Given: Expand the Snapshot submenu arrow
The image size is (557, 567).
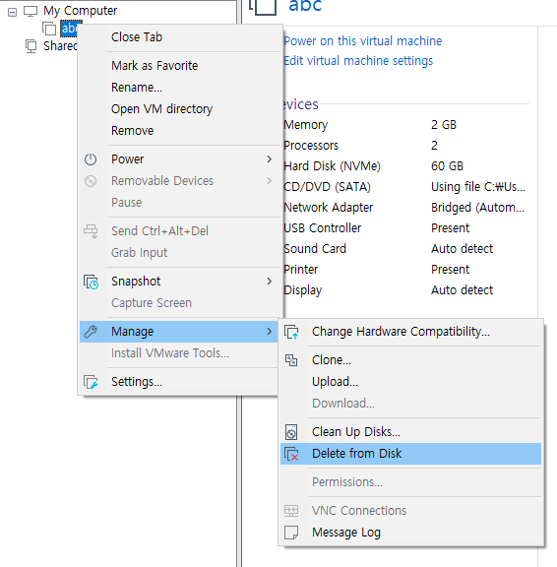Looking at the screenshot, I should pos(270,281).
